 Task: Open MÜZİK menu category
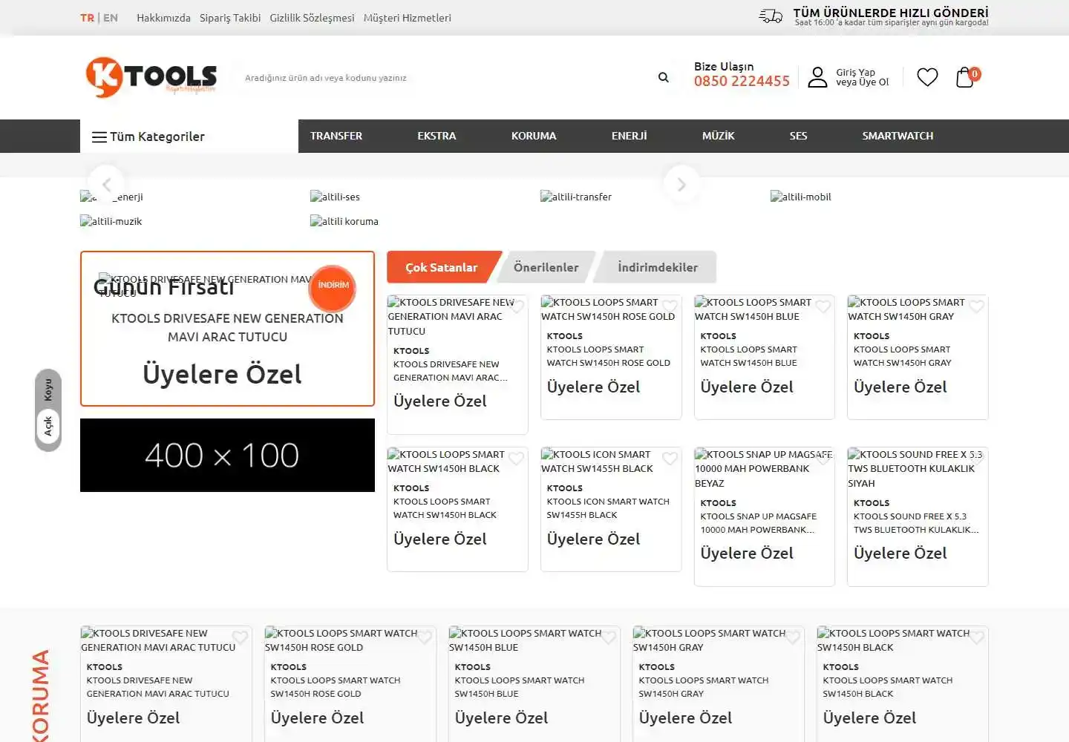tap(718, 136)
